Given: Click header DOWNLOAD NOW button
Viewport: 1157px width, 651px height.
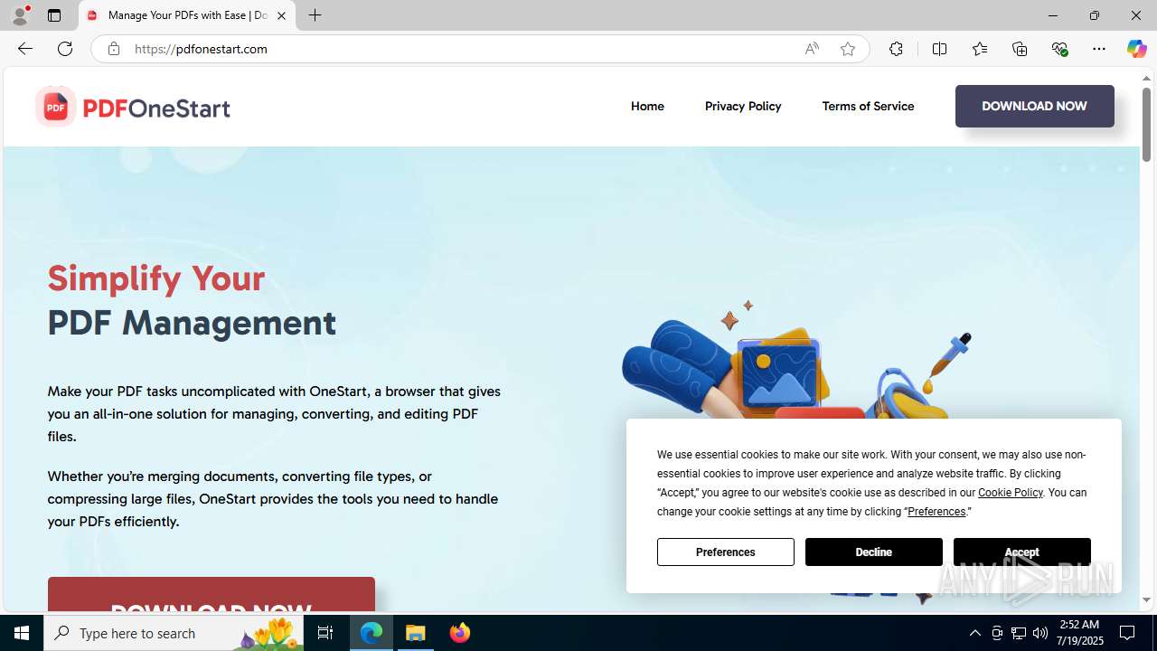Looking at the screenshot, I should (x=1034, y=106).
